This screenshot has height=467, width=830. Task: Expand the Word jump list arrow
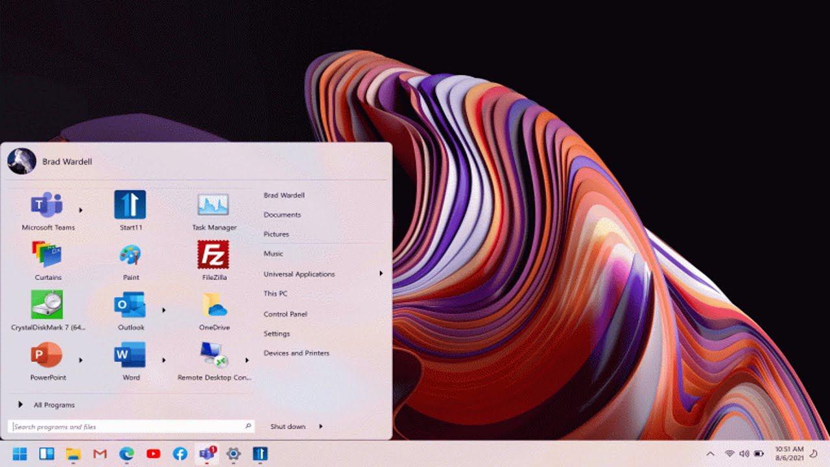164,360
